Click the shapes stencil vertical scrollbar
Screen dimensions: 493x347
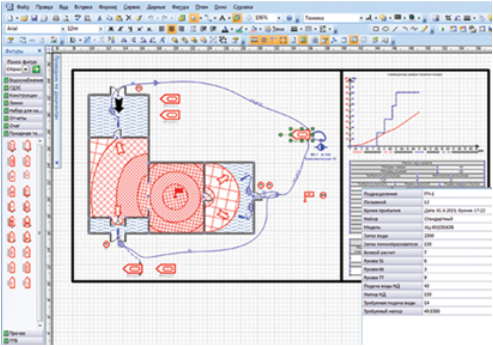(40, 232)
